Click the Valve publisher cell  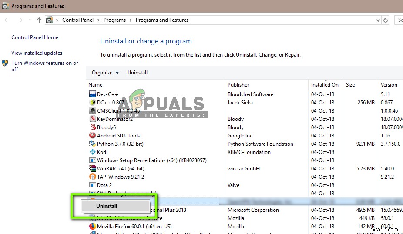[x=233, y=185]
